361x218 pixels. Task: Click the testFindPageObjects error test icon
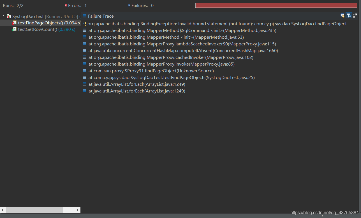point(15,23)
